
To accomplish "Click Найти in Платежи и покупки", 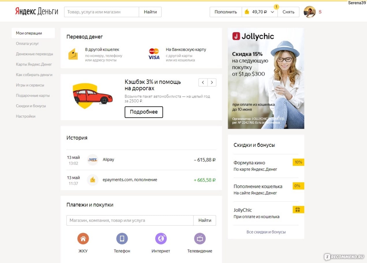I will tap(205, 220).
